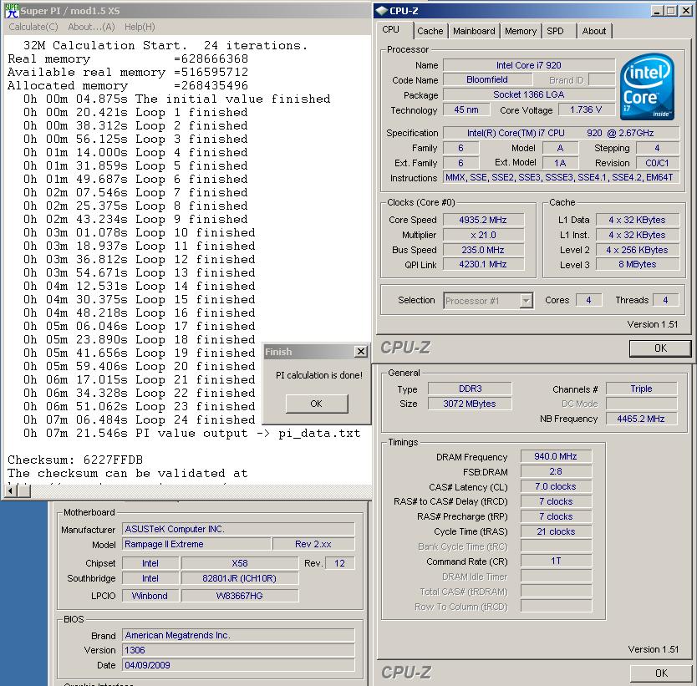Click the Revision value C0/C1

(x=657, y=163)
